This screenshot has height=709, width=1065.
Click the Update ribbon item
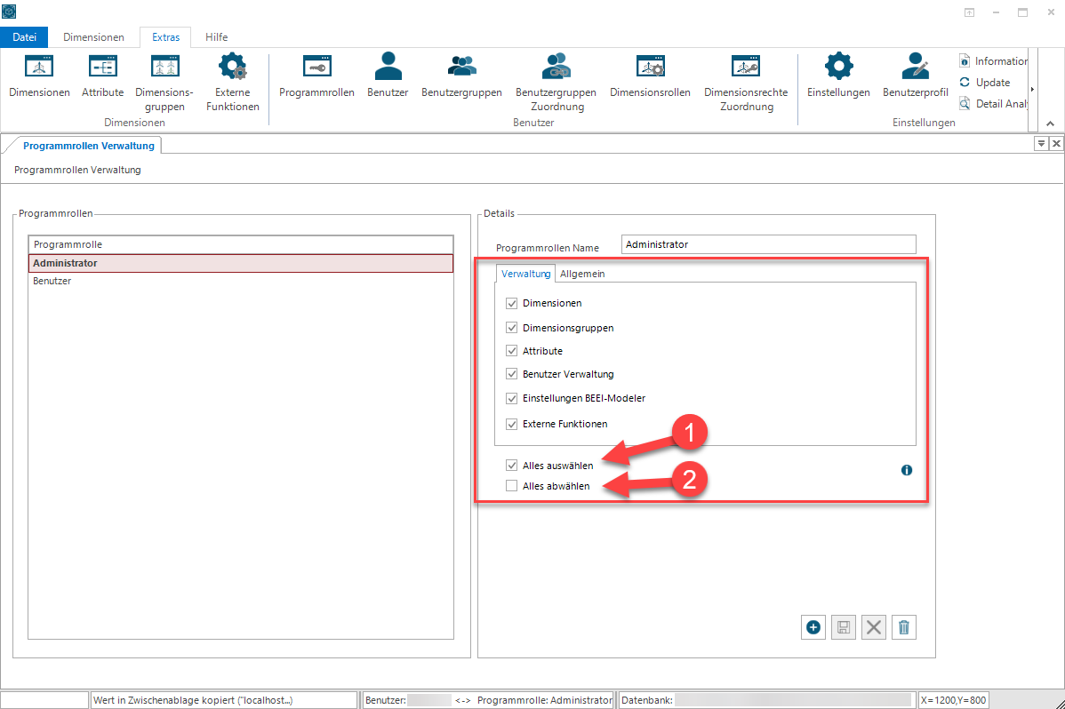coord(985,82)
